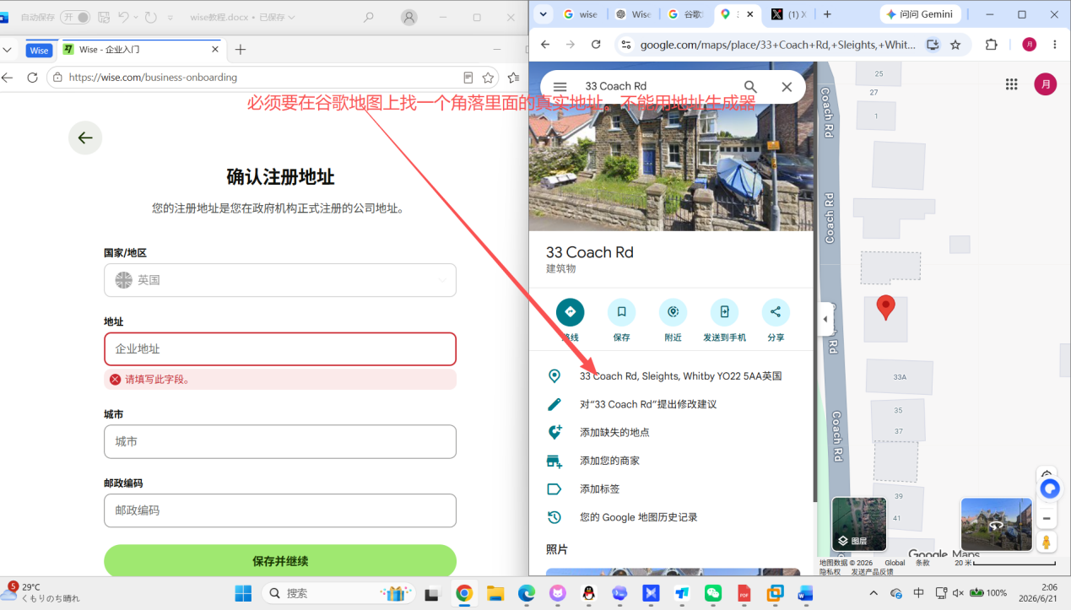Screen dimensions: 1071x610
Task: Click 保存并继续 button
Action: 280,561
